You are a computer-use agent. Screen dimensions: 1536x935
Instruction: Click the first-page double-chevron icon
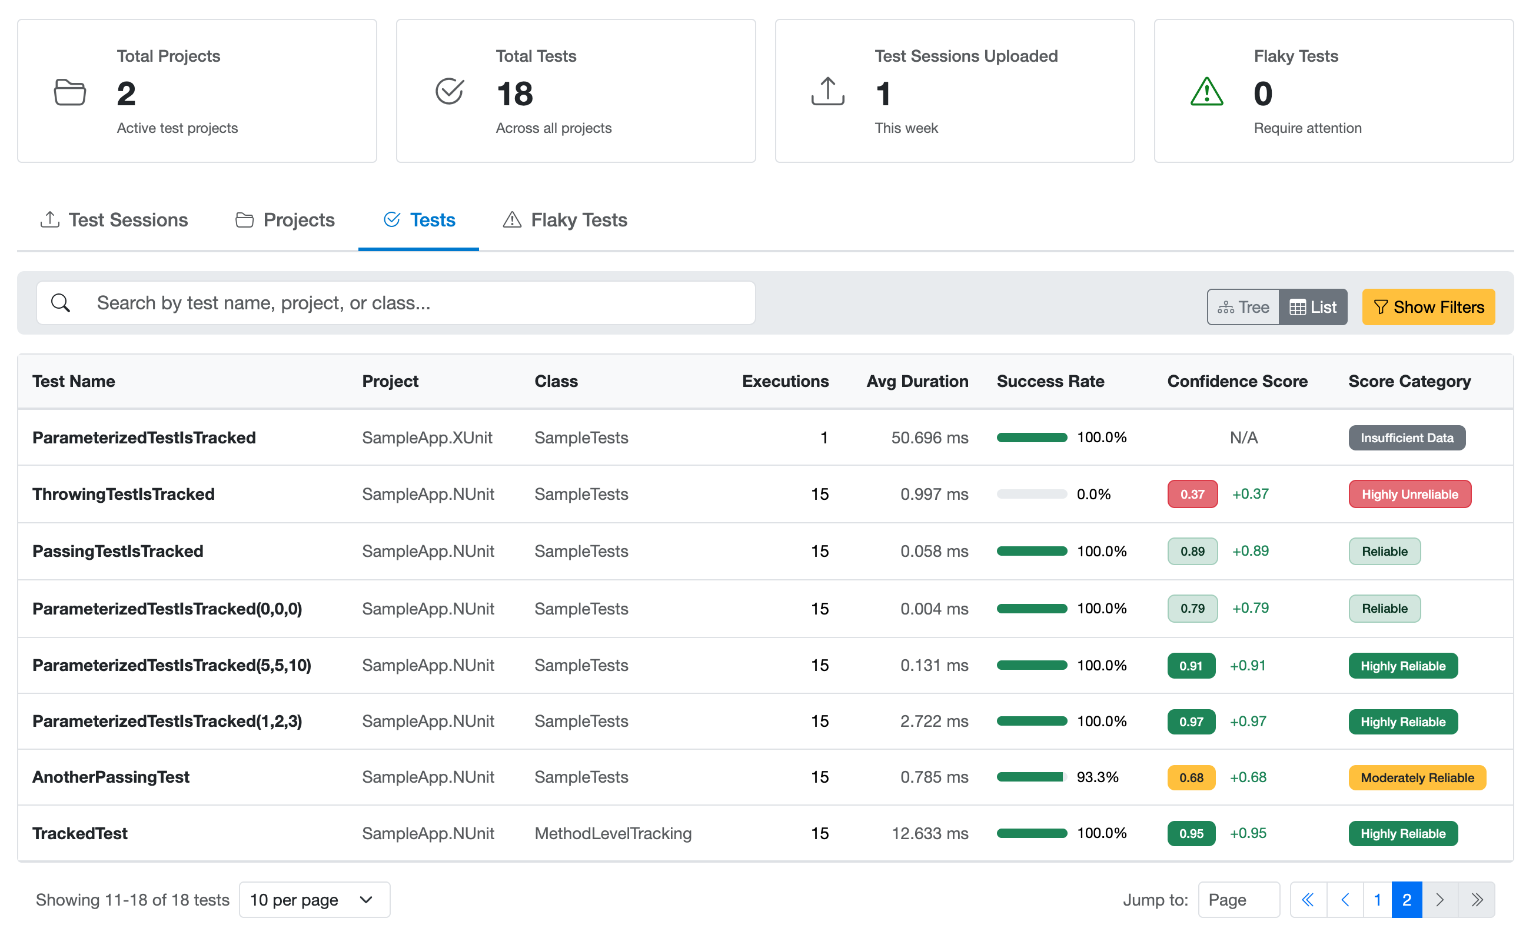click(x=1308, y=900)
